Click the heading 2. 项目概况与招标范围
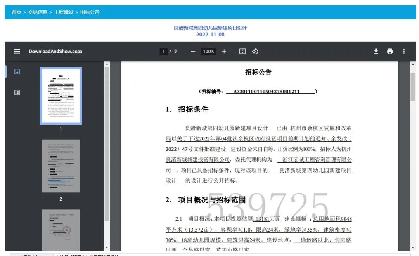 [206, 200]
